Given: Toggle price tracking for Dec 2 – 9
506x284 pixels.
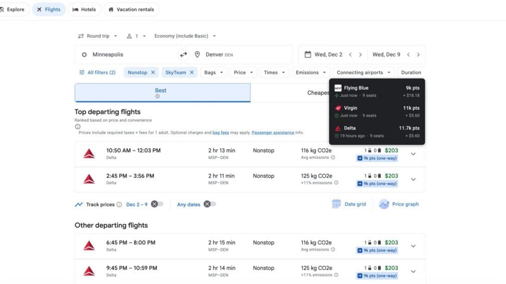Looking at the screenshot, I should click(x=157, y=204).
